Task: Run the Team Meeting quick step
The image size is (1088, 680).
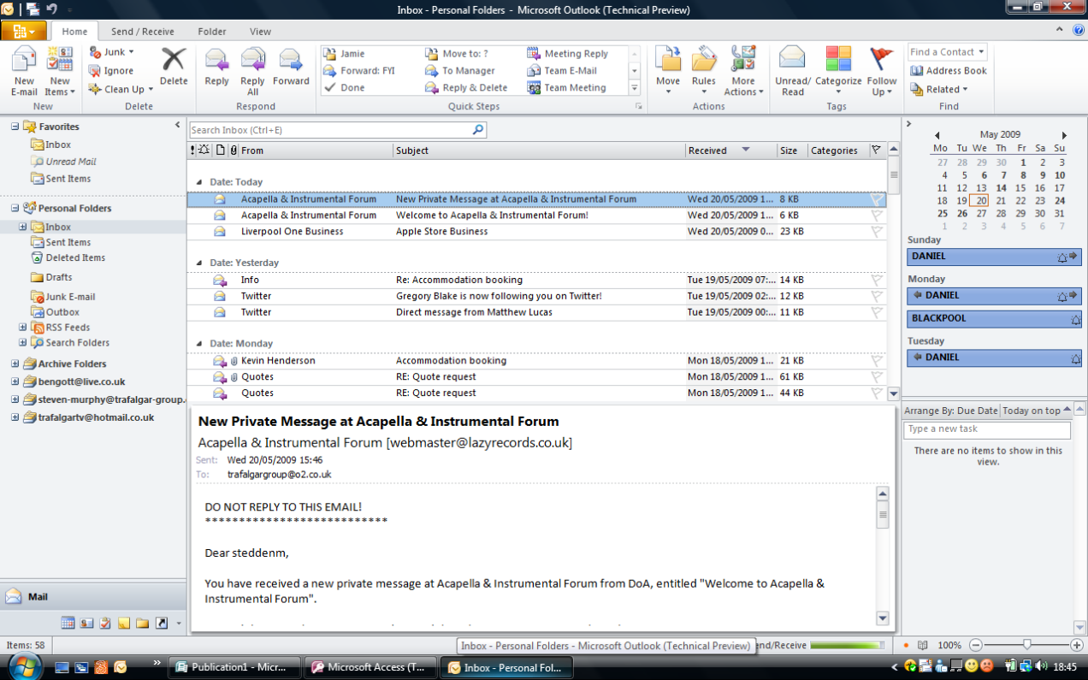Action: tap(566, 88)
